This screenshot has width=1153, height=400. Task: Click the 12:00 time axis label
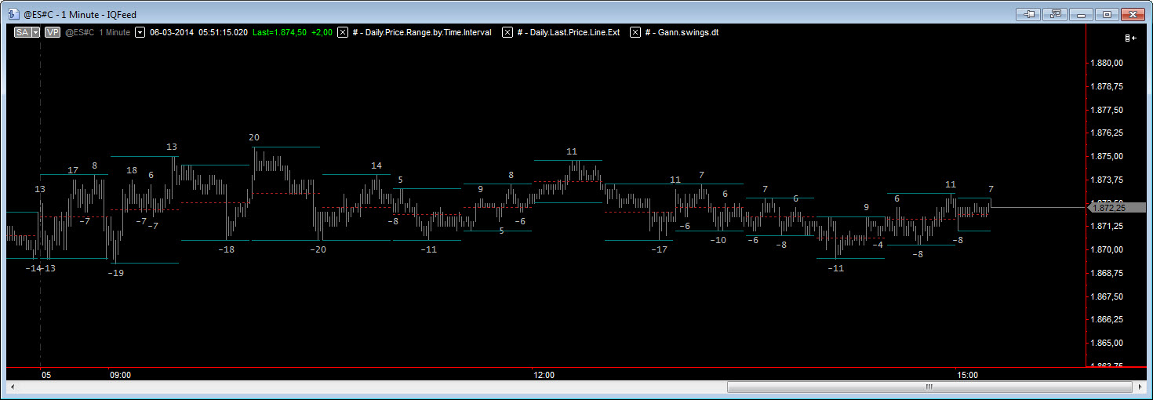click(x=544, y=375)
